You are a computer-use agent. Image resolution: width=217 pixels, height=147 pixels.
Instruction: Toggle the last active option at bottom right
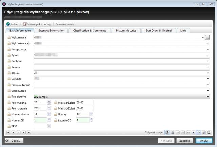click(x=209, y=132)
